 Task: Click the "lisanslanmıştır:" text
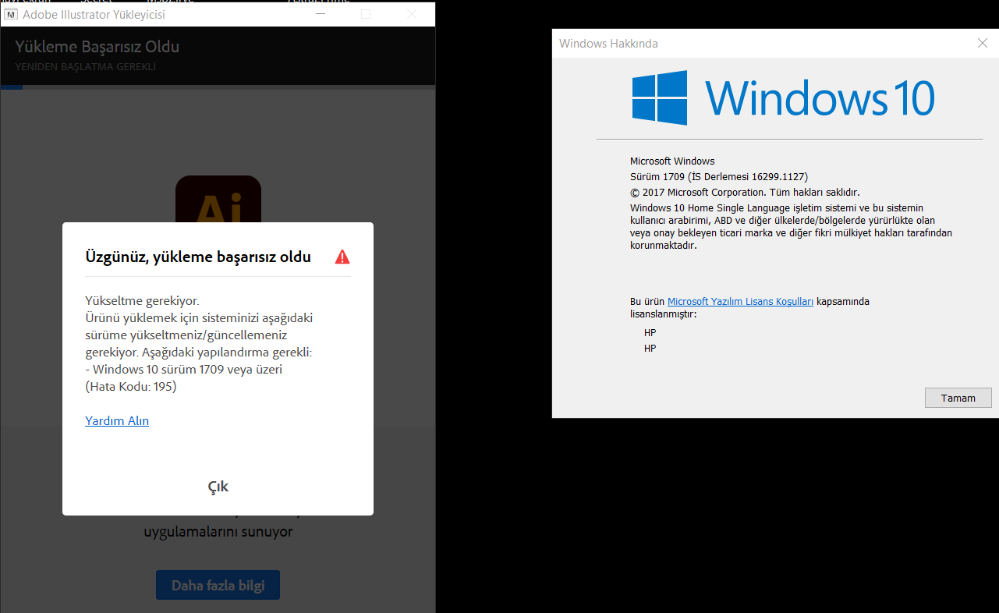tap(663, 314)
